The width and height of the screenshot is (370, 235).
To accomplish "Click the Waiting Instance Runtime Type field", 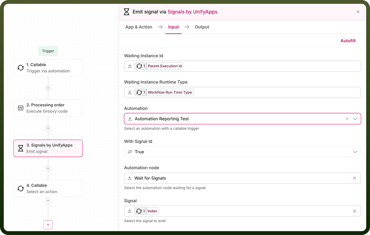I will click(x=242, y=93).
